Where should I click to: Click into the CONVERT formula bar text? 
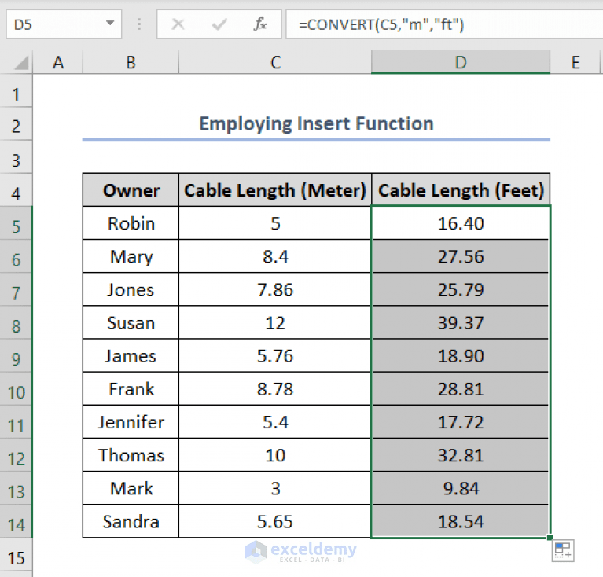coord(381,24)
